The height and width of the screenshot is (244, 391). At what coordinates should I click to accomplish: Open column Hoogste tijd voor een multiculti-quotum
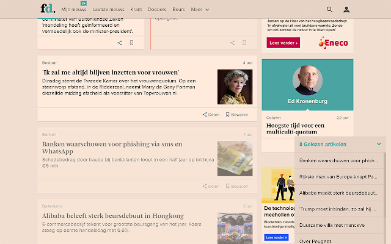coord(295,129)
